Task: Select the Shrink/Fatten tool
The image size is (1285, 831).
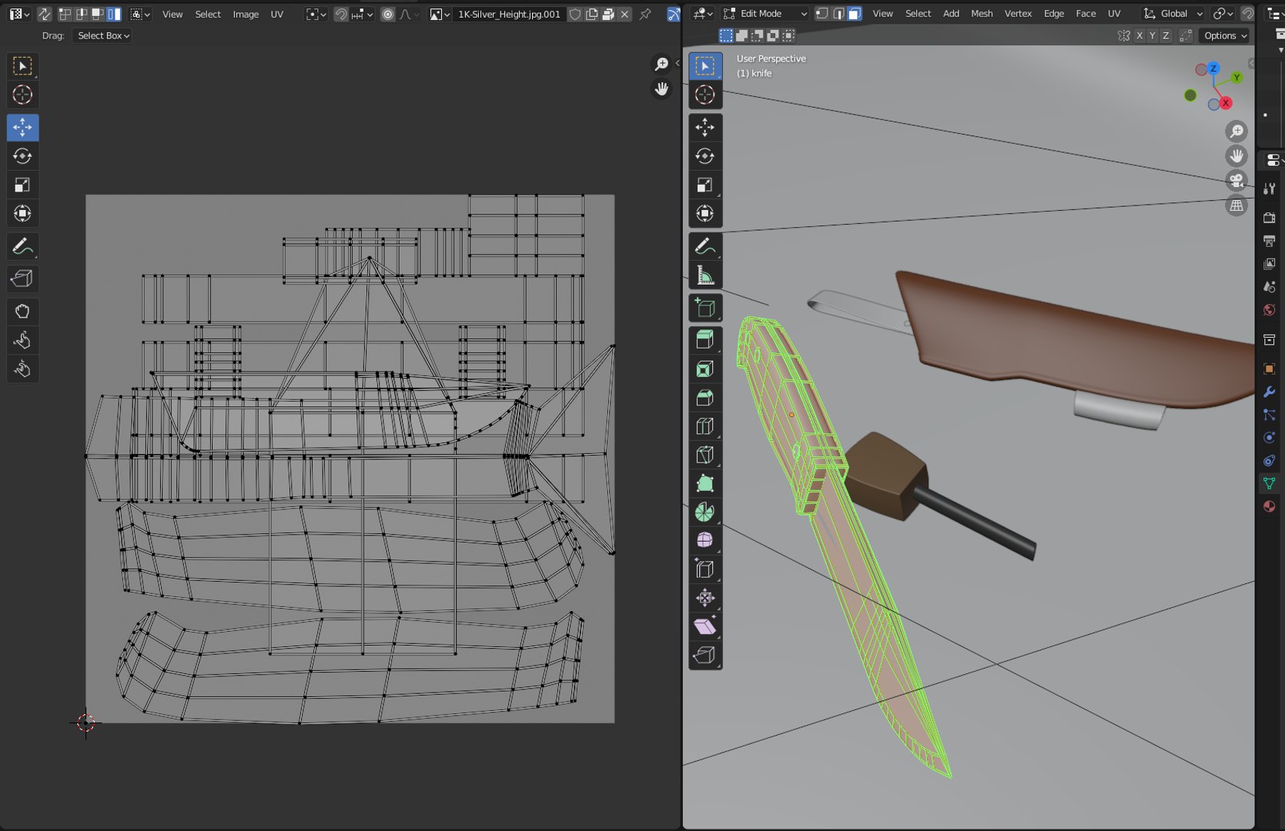Action: (x=704, y=598)
